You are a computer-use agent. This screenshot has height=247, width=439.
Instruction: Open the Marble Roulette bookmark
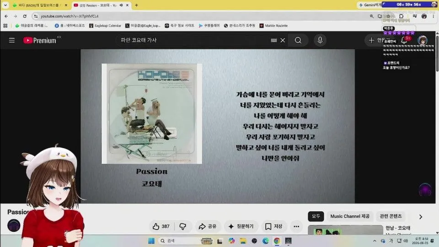click(x=273, y=26)
